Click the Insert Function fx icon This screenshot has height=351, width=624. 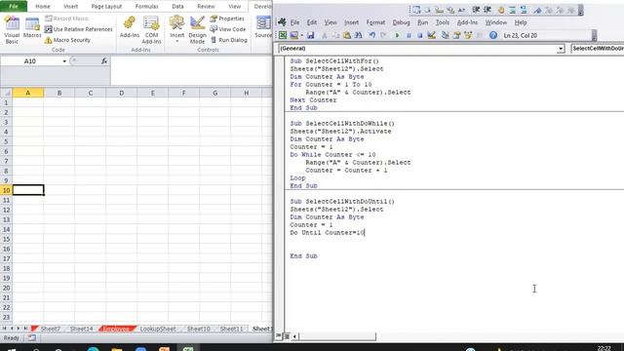104,60
